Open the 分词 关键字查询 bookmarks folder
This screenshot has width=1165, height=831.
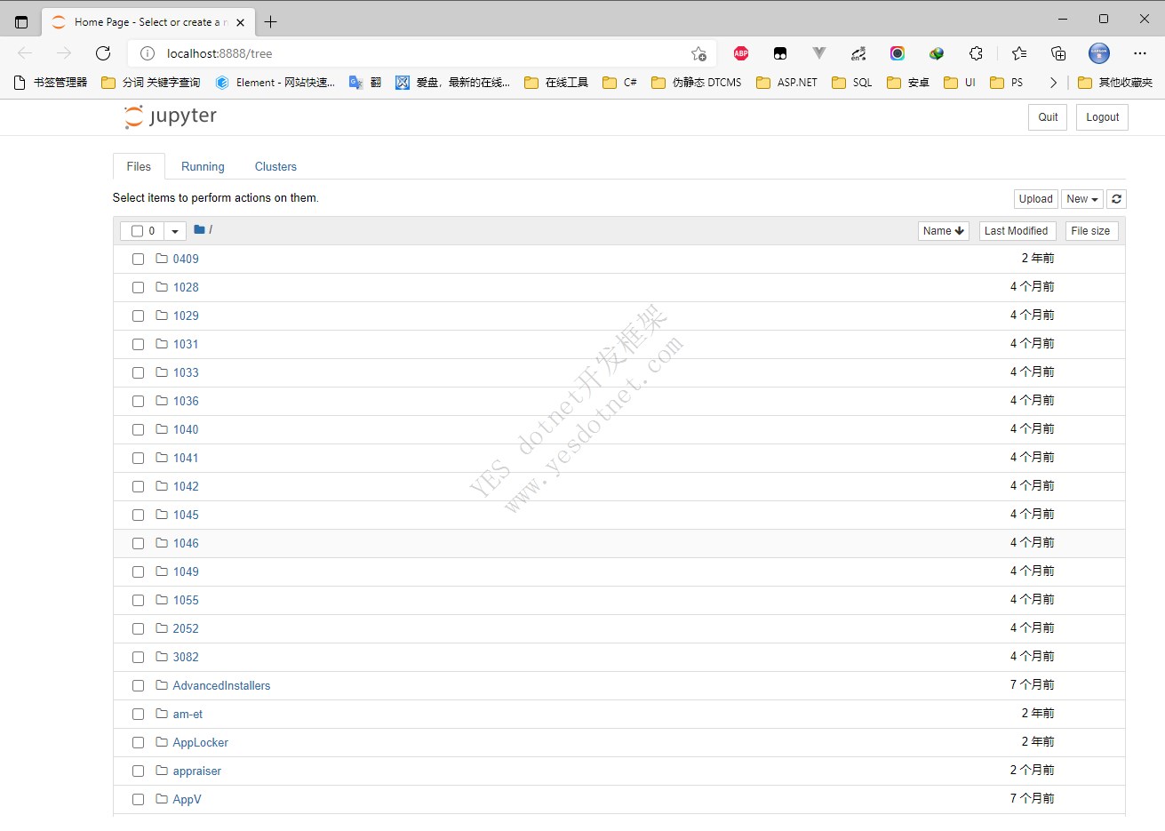[151, 83]
